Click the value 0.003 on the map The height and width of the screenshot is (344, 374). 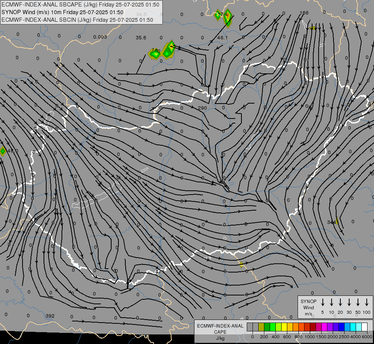100,37
